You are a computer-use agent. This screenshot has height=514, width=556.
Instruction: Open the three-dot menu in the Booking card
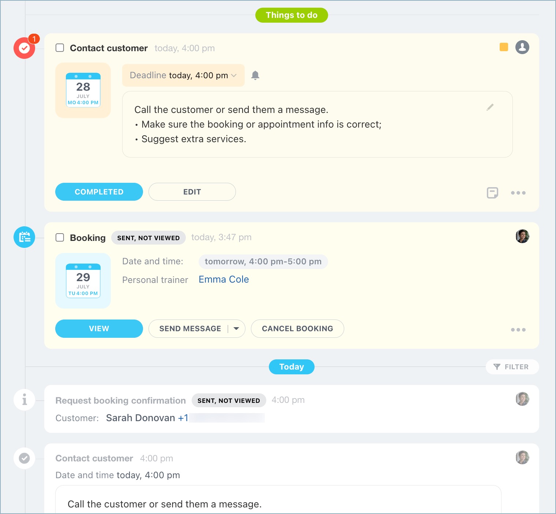[518, 330]
